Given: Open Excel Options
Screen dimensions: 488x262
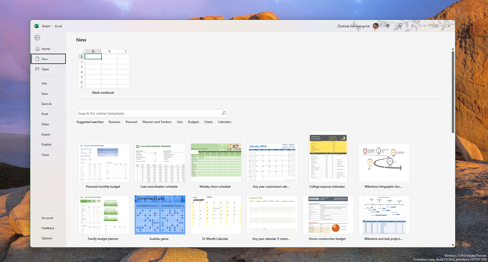Looking at the screenshot, I should point(47,238).
